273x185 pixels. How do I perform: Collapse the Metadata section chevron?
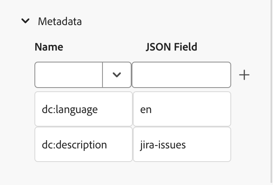[x=25, y=21]
